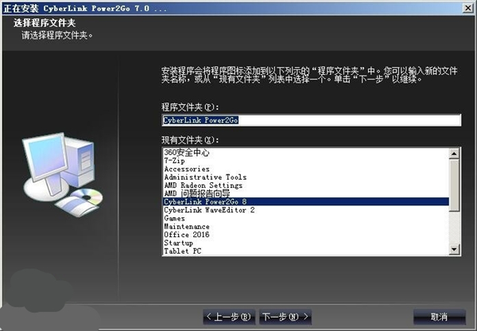Click the 下一步(N) next button
This screenshot has width=477, height=331.
[285, 317]
